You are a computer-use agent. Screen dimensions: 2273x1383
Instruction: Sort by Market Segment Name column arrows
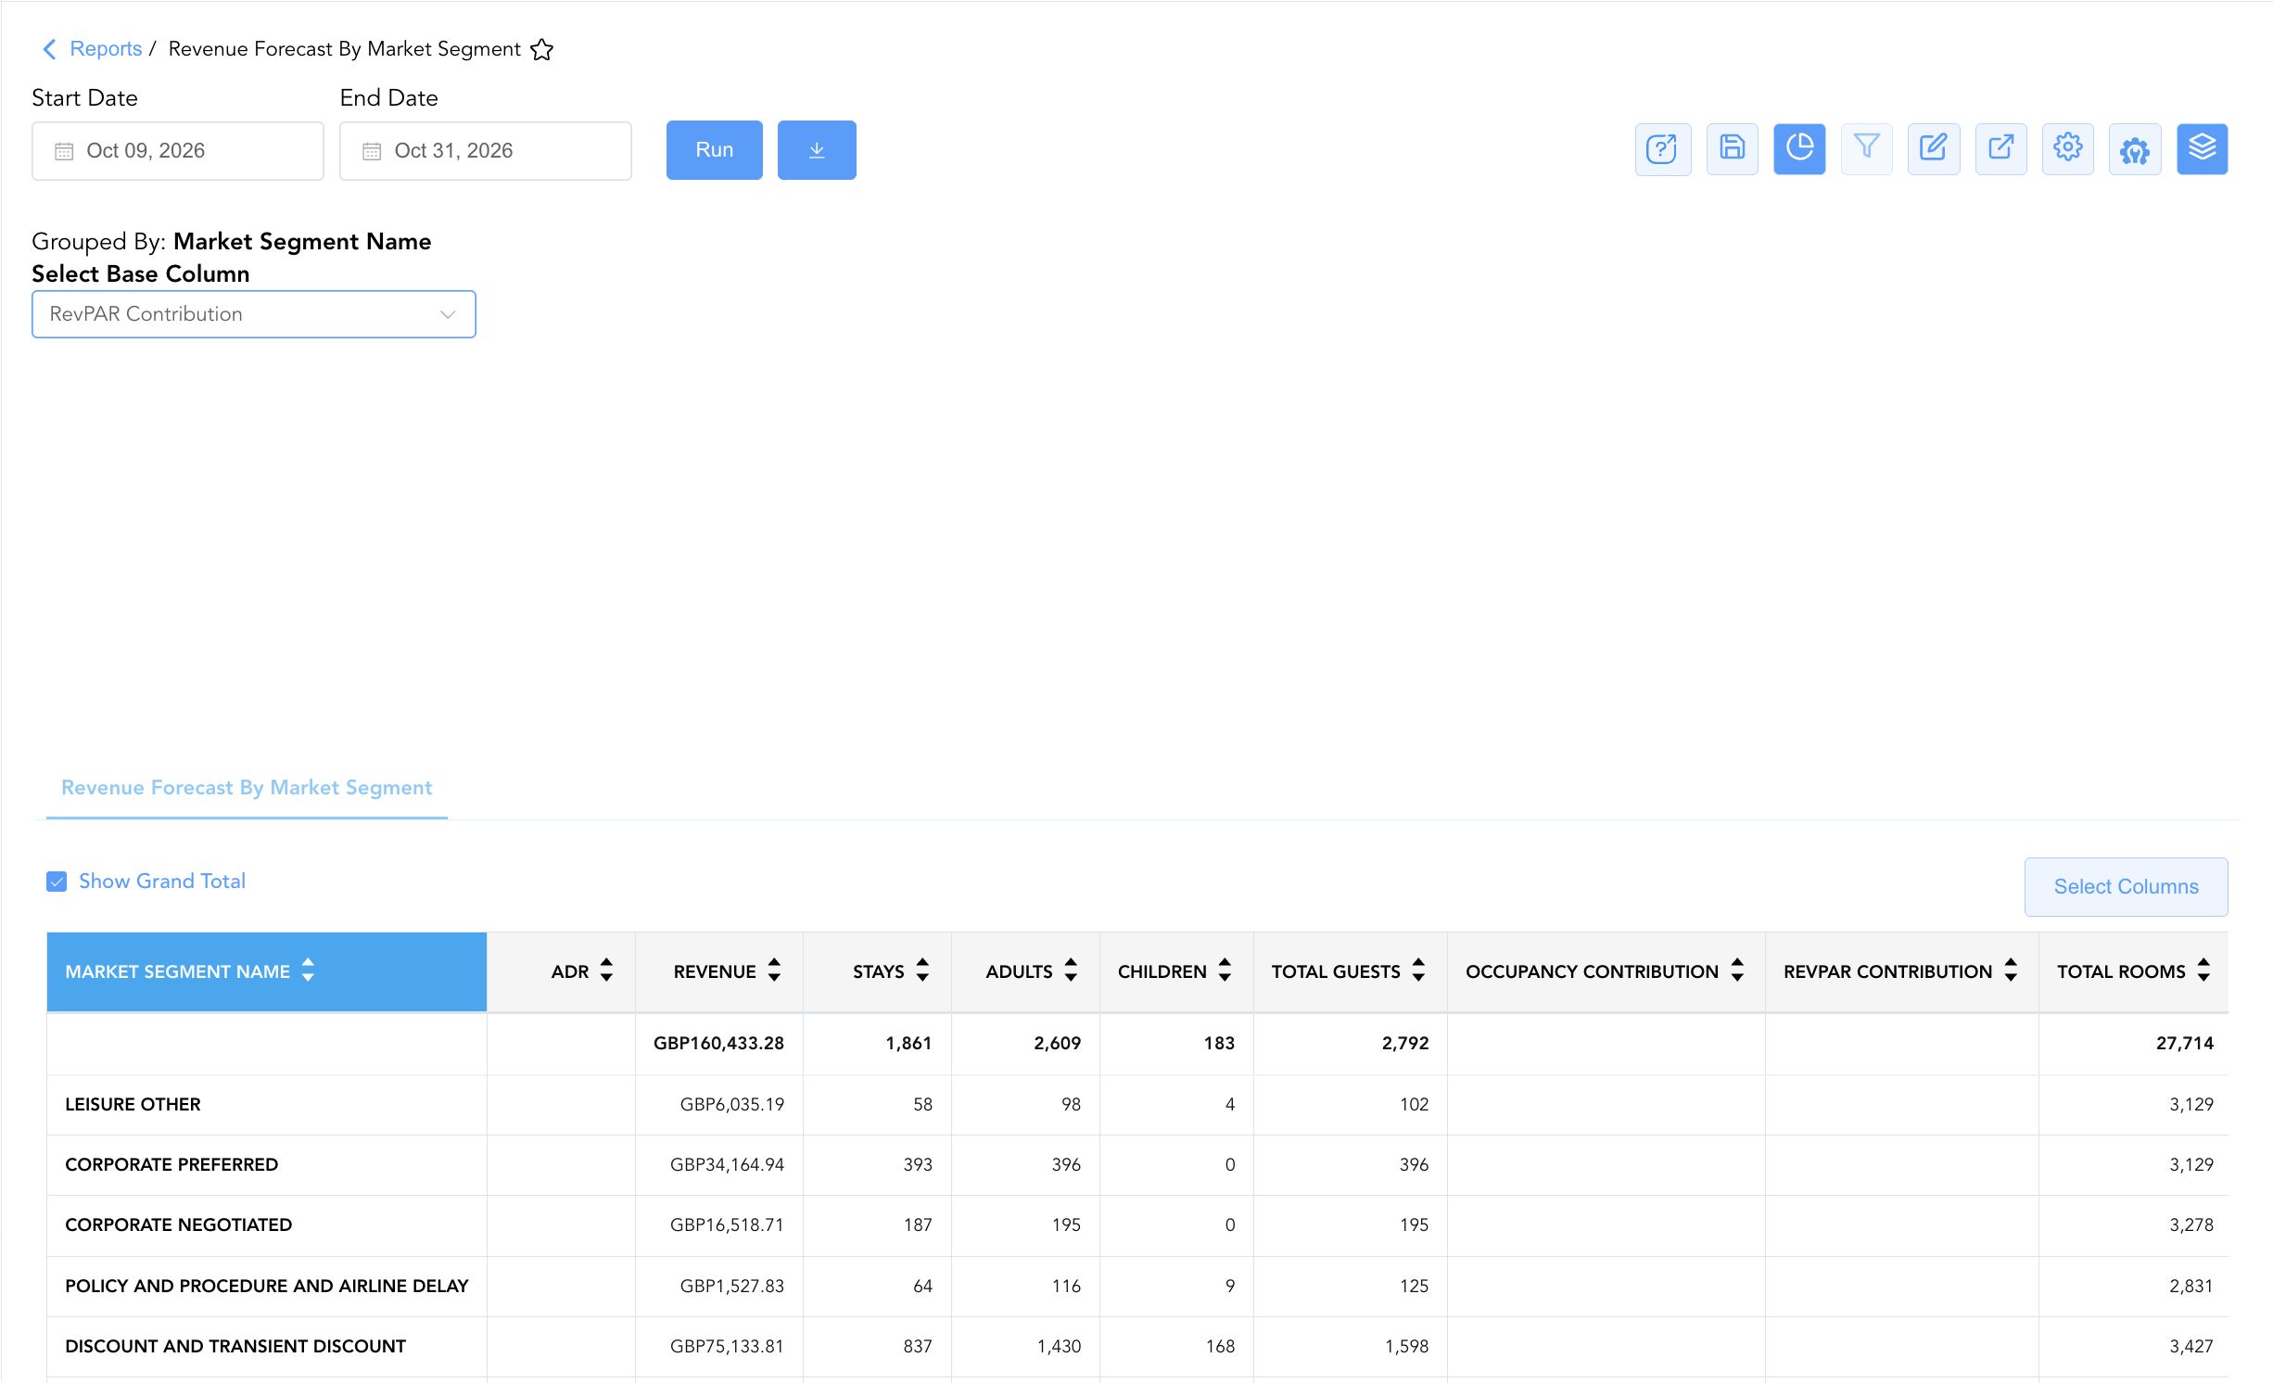[x=309, y=971]
